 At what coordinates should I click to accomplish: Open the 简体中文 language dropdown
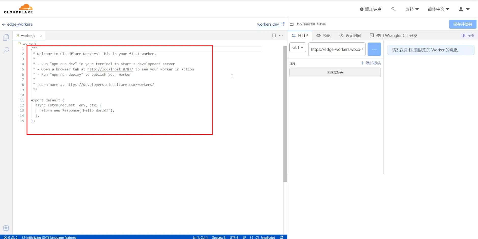438,9
